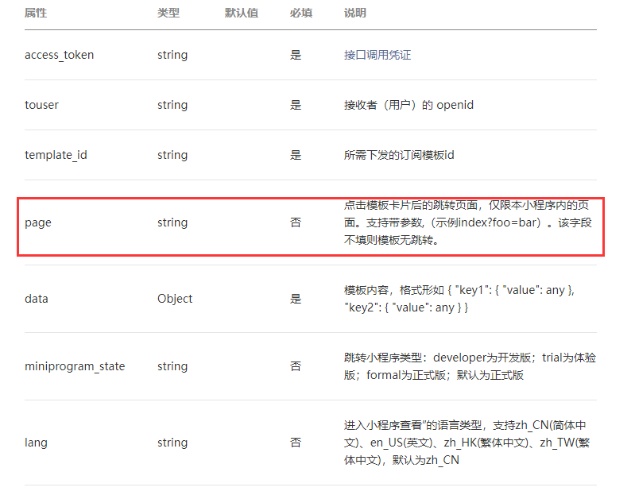This screenshot has height=495, width=635.
Task: Click the data description starting 模板内容
Action: (x=459, y=299)
